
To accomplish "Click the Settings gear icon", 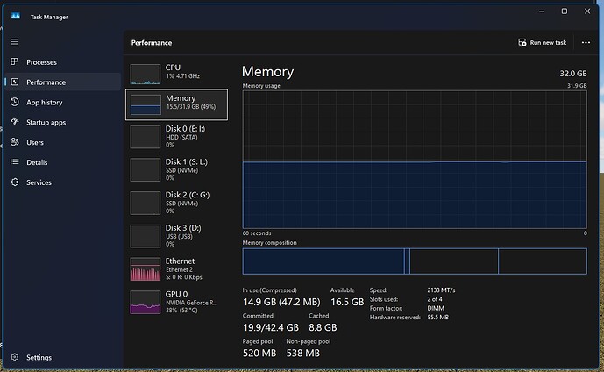I will 15,357.
